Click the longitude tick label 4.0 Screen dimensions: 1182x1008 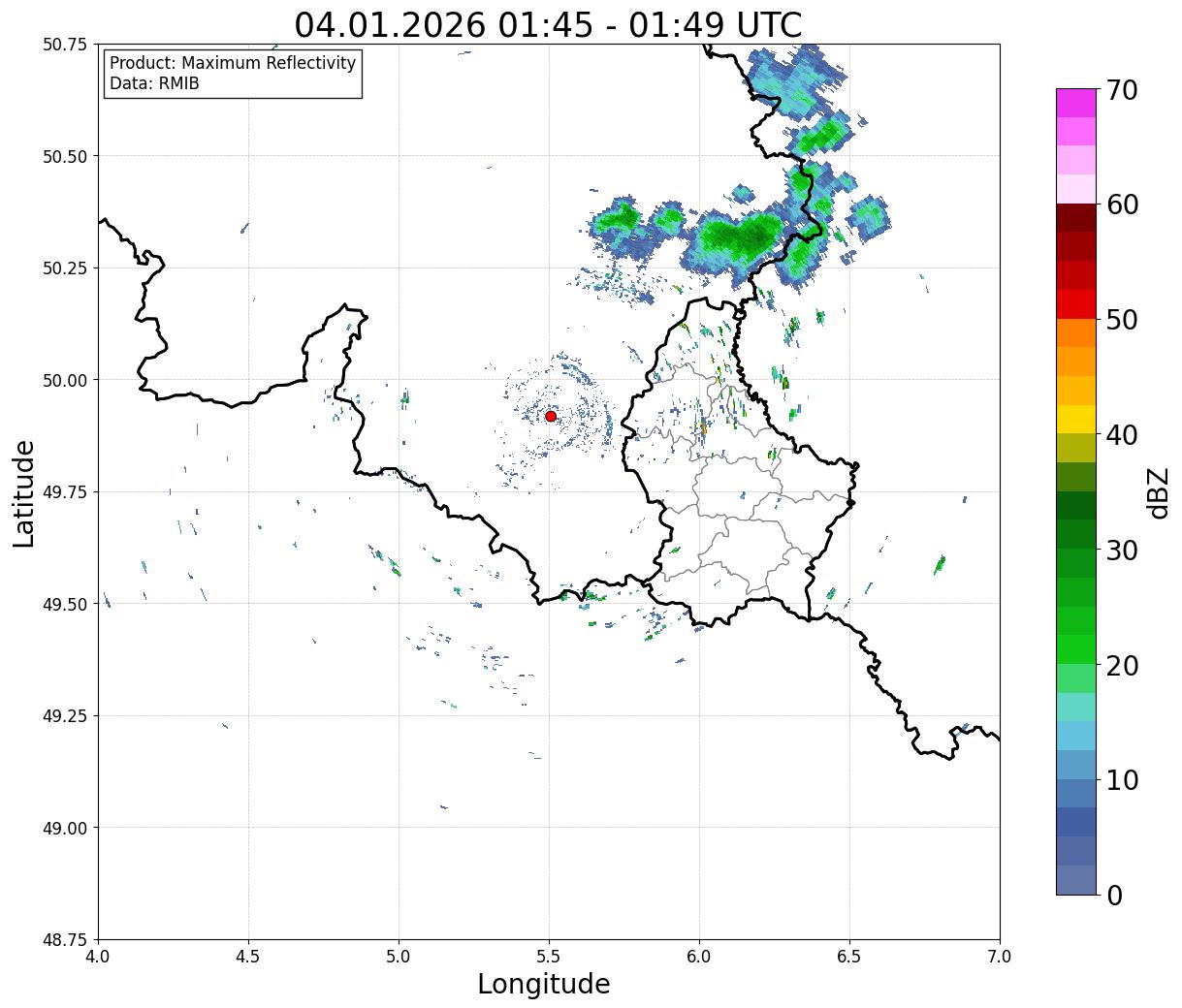point(98,957)
